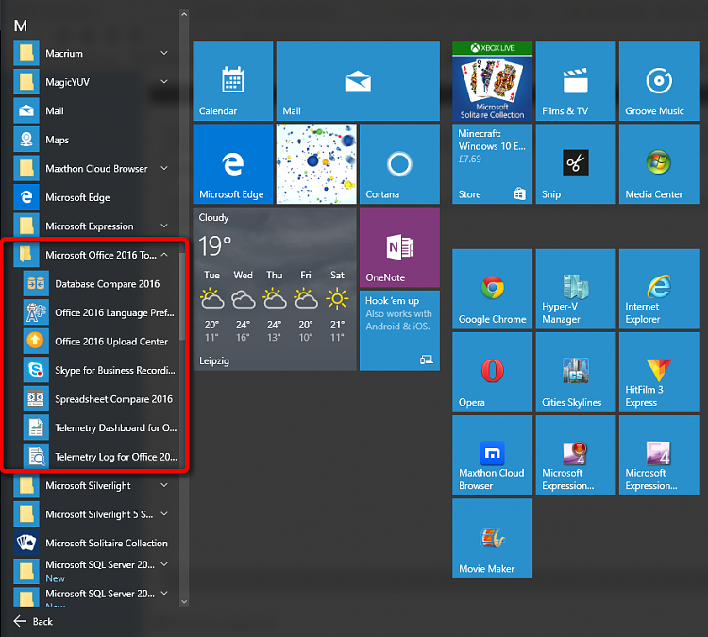Open the Films & TV tile
This screenshot has height=637, width=708.
[576, 80]
